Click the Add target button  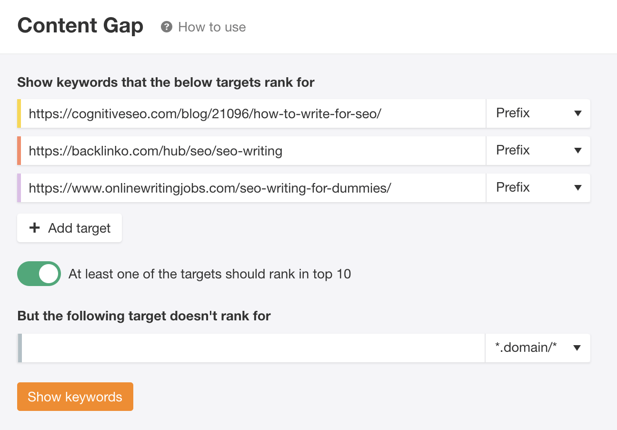point(69,227)
